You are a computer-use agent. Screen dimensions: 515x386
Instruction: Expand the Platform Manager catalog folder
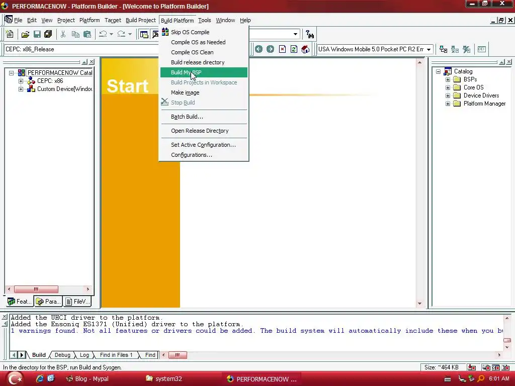pos(448,104)
